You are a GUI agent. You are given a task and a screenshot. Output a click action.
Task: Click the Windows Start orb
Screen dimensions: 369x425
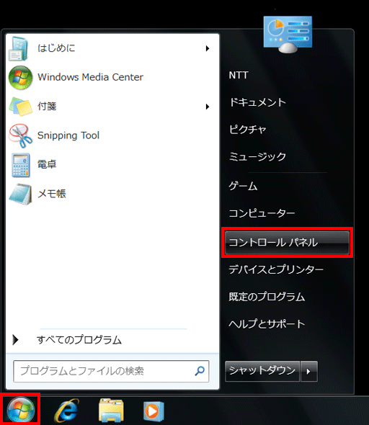(x=21, y=410)
